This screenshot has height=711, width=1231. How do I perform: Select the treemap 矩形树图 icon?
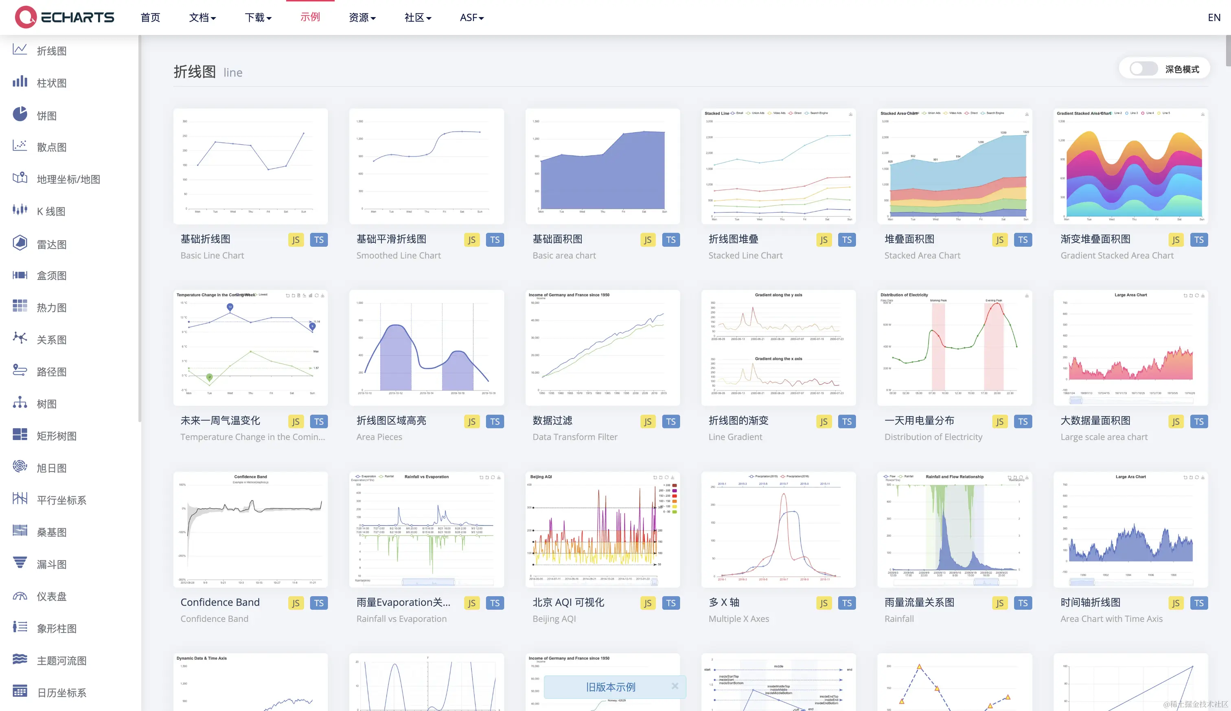click(x=20, y=434)
